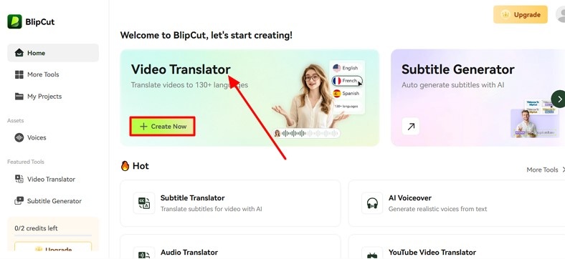Click 'Translate videos to 130+ languages' text
Image resolution: width=565 pixels, height=259 pixels.
189,85
